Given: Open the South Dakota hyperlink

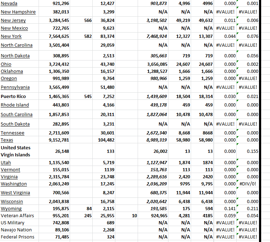Looking at the screenshot, I should coord(15,124).
